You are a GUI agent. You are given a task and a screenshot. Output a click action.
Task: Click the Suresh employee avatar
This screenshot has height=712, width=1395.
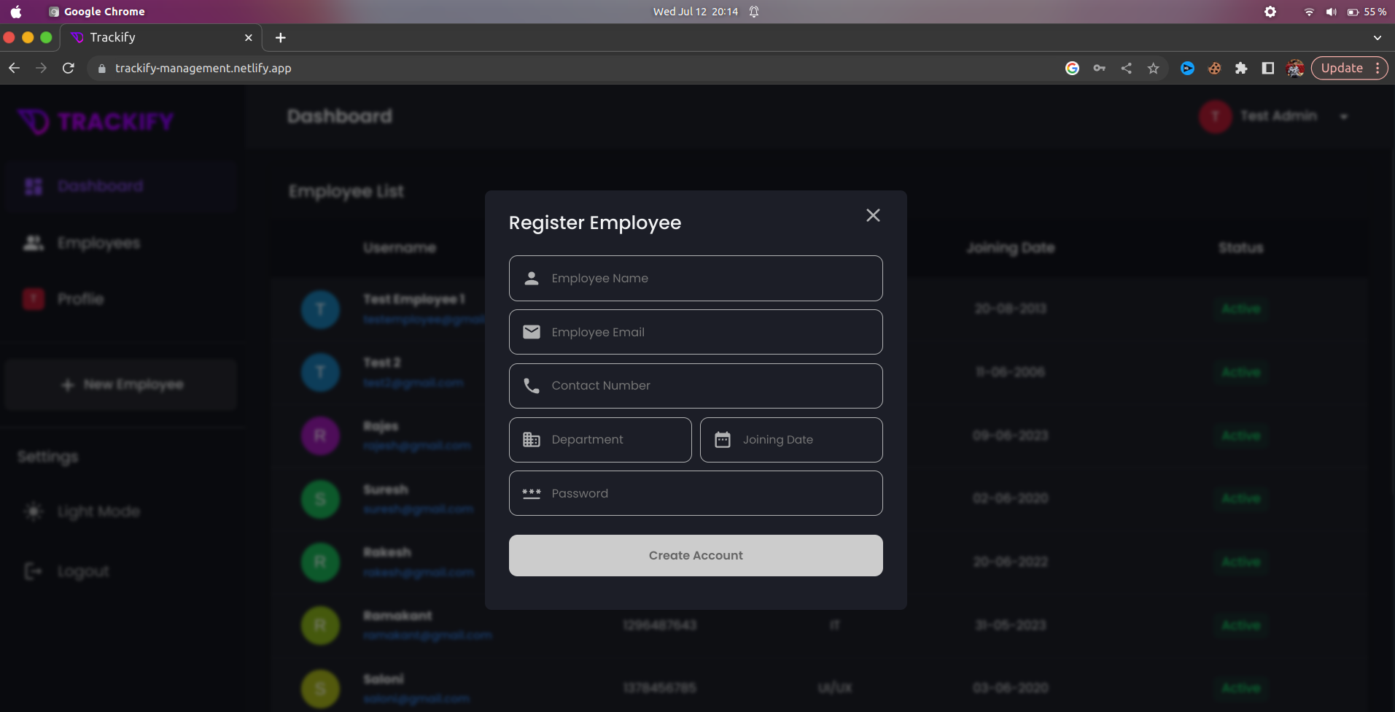[x=320, y=499]
